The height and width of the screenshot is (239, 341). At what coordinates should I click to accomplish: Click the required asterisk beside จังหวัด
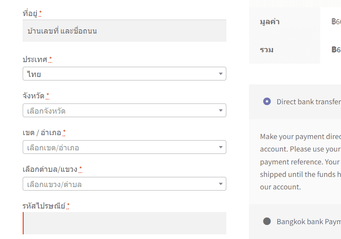[48, 96]
